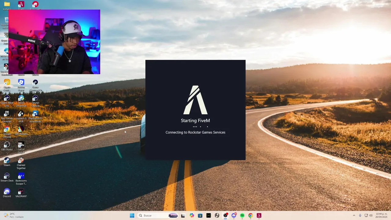Open the Logitech G HUB shortcut
The image size is (391, 220).
pos(21,116)
